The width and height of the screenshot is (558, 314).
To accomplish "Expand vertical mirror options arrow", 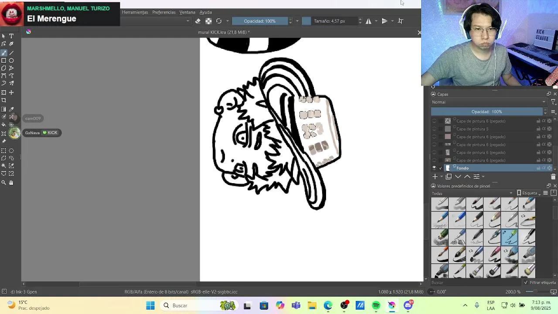I will pyautogui.click(x=392, y=21).
